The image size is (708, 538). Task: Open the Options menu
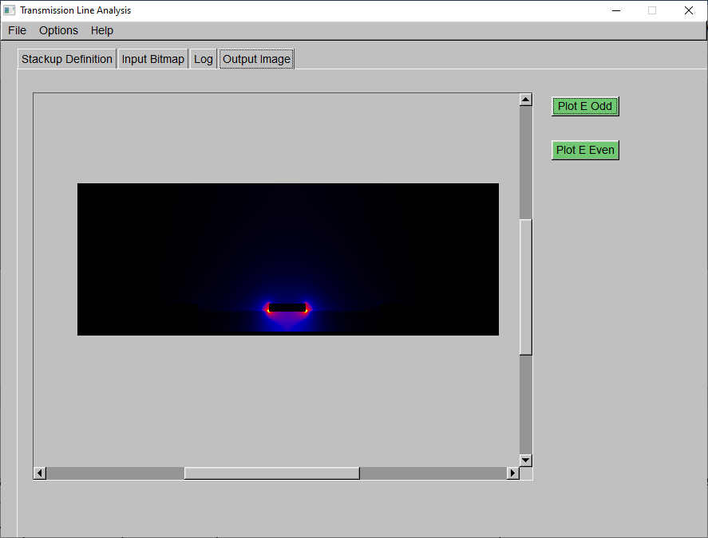coord(59,30)
